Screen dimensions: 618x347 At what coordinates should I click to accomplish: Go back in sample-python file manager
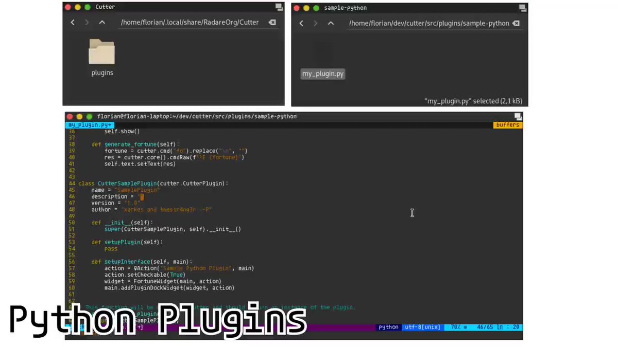[301, 23]
